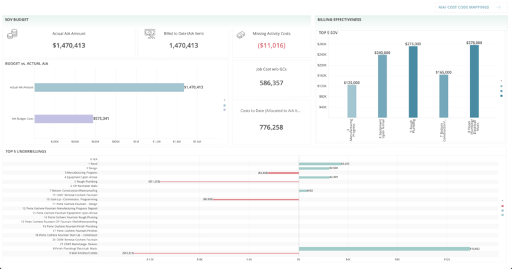The image size is (512, 269).
Task: Click the Billing Effectiveness section header
Action: tap(339, 19)
